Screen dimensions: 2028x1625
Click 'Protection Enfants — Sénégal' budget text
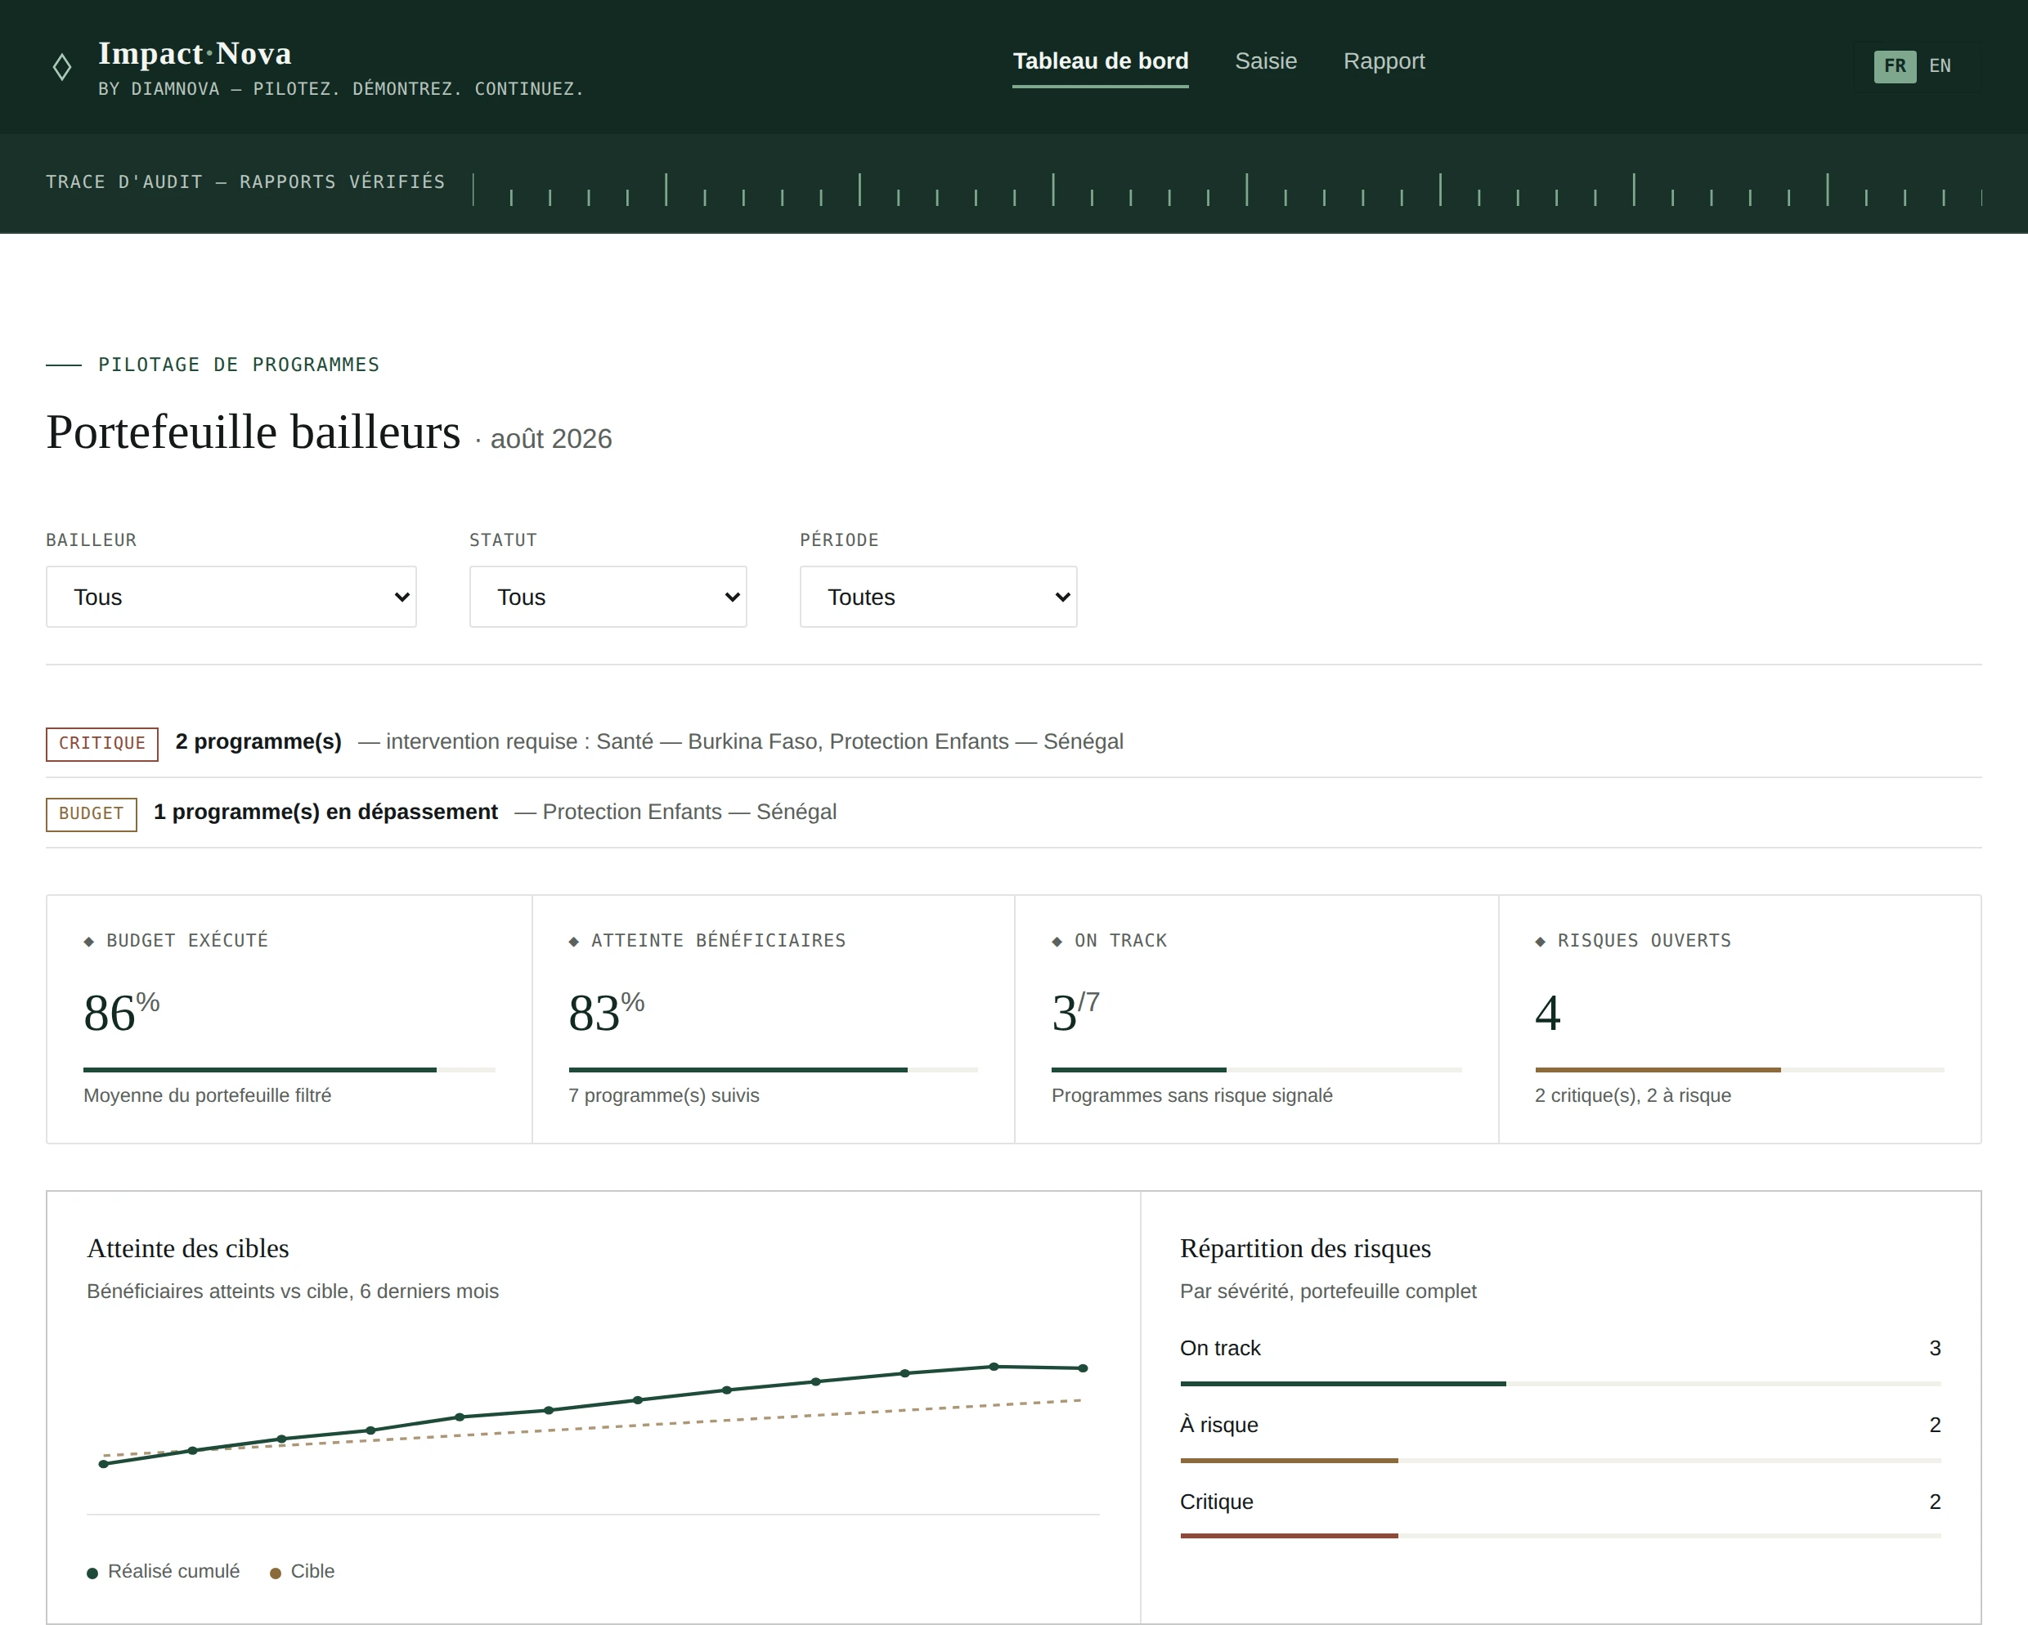pos(689,812)
